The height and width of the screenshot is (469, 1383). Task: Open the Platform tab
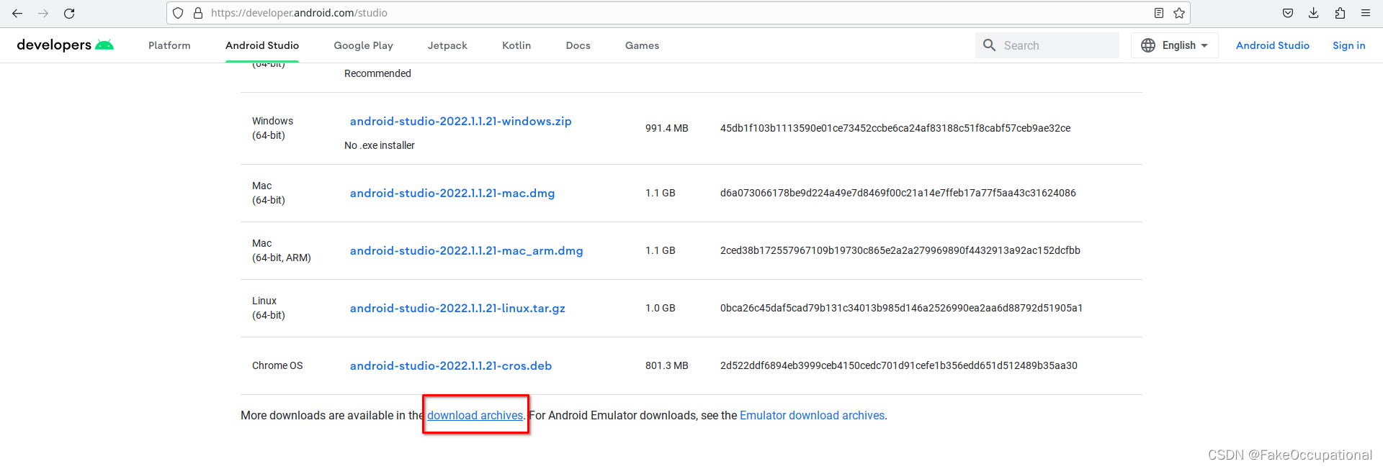pyautogui.click(x=169, y=45)
